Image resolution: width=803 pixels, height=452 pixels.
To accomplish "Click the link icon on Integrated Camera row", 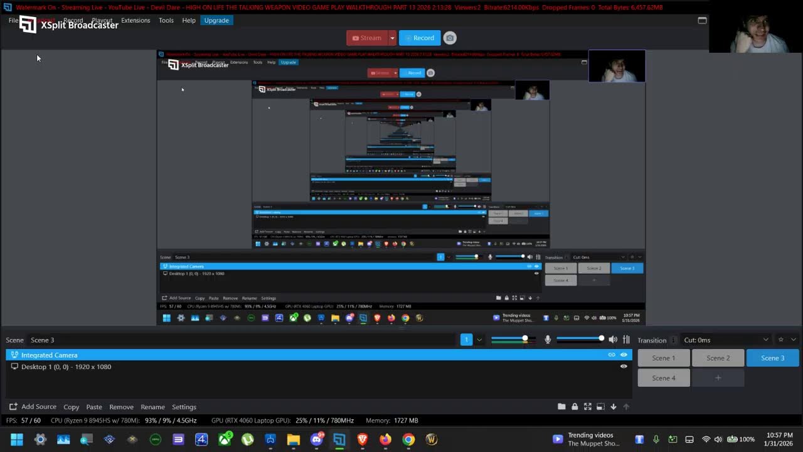I will coord(612,355).
